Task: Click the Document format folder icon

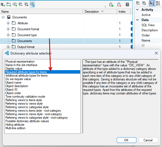Action: coord(14,29)
